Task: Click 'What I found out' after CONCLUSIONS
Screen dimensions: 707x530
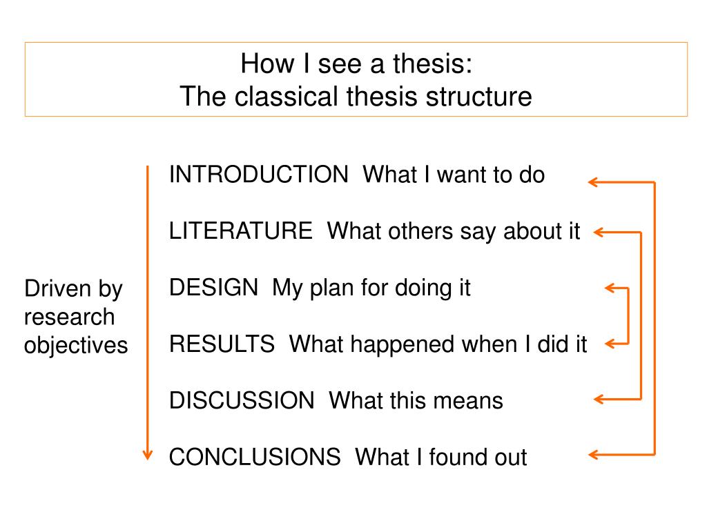Action: tap(441, 457)
